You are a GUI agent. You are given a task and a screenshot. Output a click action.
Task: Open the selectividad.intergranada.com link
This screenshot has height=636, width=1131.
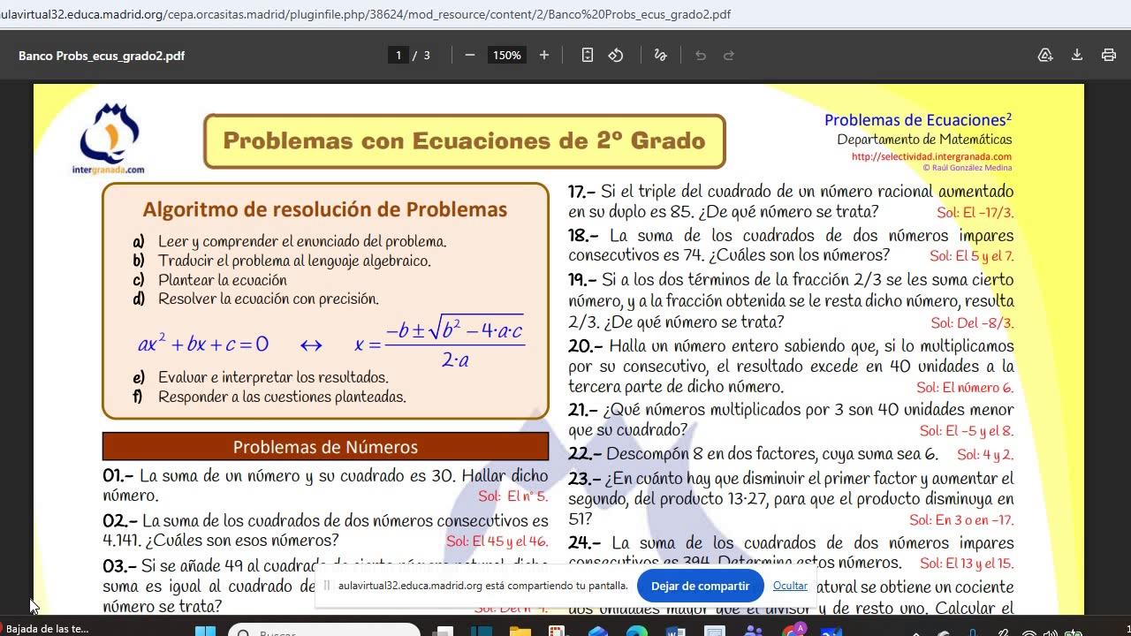pos(931,156)
